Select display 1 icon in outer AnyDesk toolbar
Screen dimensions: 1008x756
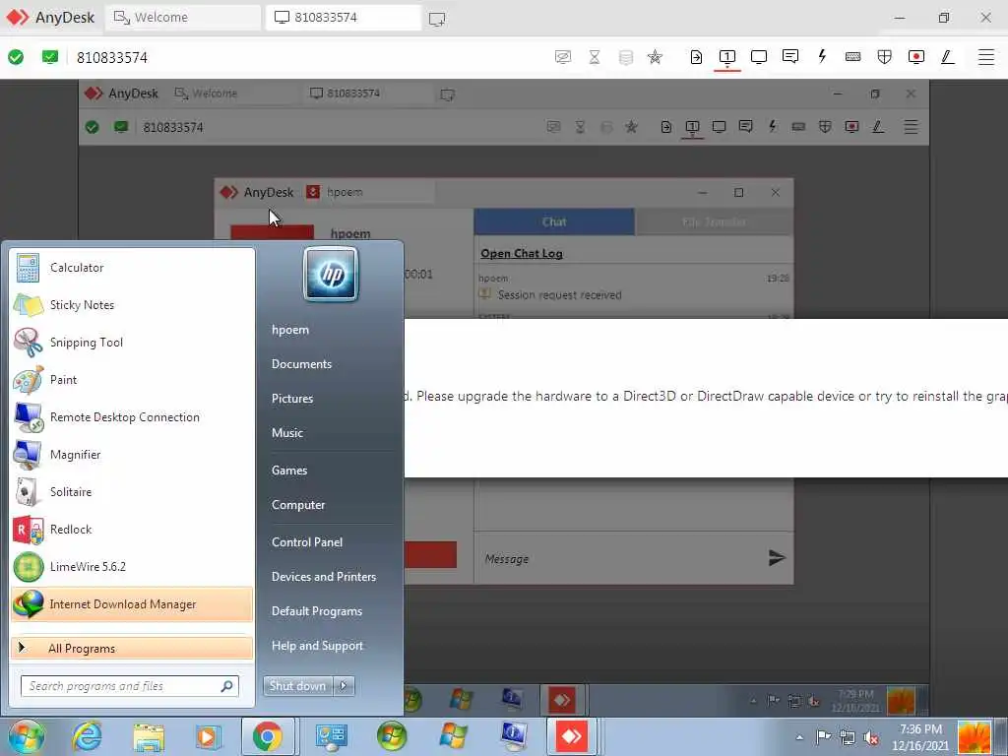[x=727, y=57]
